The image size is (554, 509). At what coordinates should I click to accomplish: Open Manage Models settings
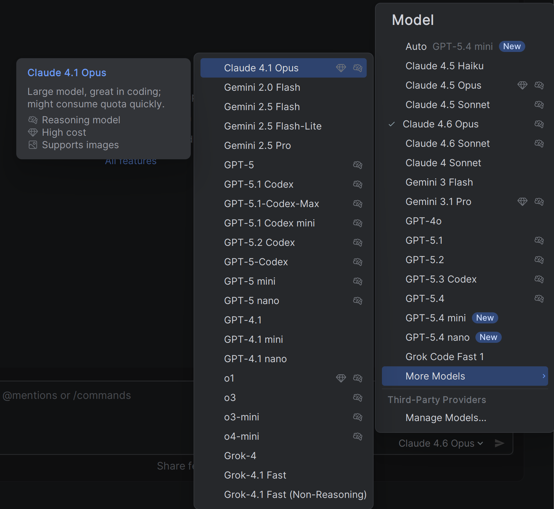tap(465, 418)
